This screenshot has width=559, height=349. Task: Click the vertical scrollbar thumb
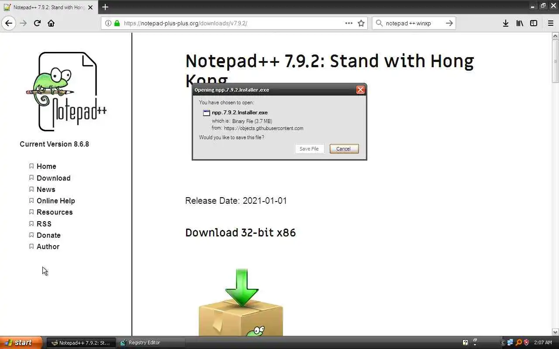coord(555,62)
